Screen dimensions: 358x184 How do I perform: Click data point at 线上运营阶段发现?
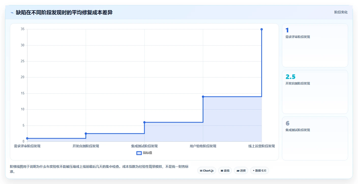click(262, 29)
